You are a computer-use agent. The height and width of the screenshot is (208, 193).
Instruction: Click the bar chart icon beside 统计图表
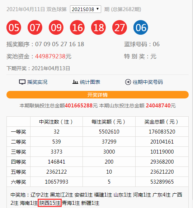[x=75, y=82]
